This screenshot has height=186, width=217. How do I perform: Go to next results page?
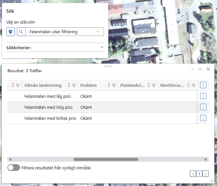(206, 174)
